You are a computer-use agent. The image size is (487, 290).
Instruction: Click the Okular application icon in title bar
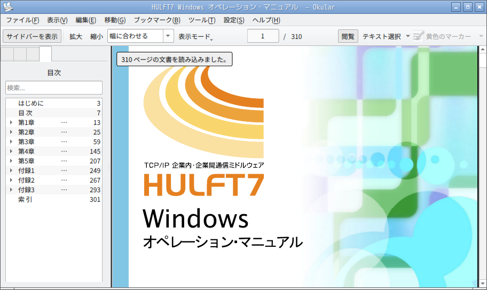point(8,7)
